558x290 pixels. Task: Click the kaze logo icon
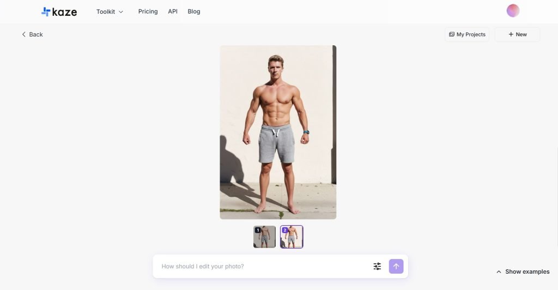point(46,12)
